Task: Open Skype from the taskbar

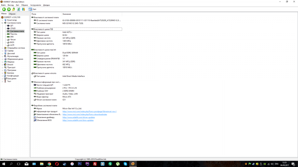Action: pyautogui.click(x=125, y=164)
